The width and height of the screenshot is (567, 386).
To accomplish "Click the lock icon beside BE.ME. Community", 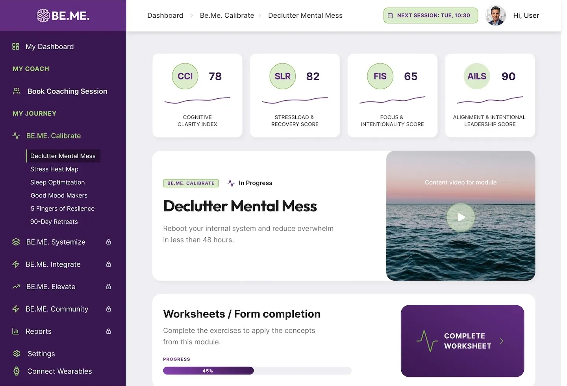I will pyautogui.click(x=109, y=309).
